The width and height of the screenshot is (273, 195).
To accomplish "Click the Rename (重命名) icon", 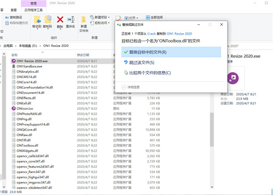I will click(x=71, y=20).
